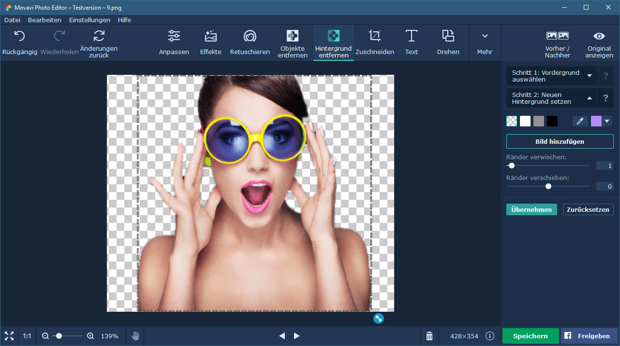Set zoom to 1:1
Image resolution: width=620 pixels, height=346 pixels.
point(27,336)
